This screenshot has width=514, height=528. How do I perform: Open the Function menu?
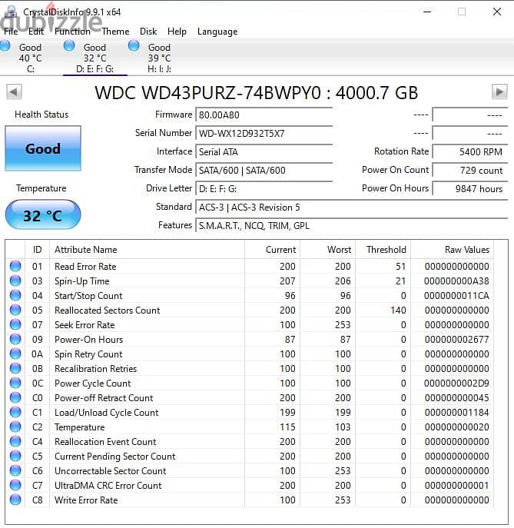tap(72, 32)
